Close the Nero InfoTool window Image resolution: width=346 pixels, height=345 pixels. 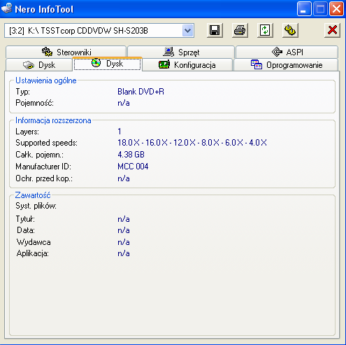(x=336, y=9)
